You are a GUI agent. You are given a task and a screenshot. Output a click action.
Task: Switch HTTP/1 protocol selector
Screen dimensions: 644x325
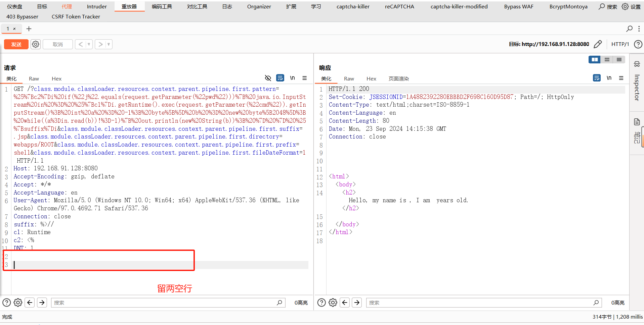(x=620, y=44)
